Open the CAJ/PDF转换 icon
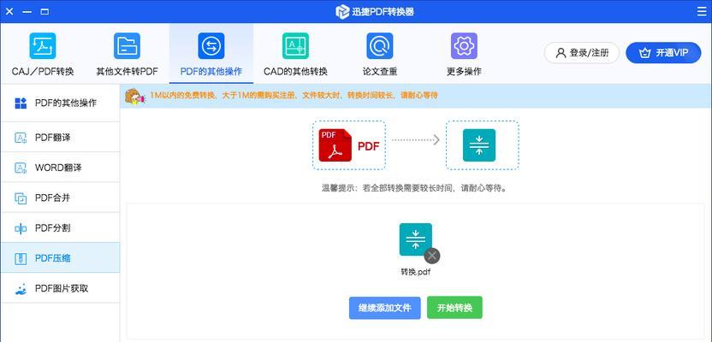Screen dimensions: 712x342 coord(43,46)
